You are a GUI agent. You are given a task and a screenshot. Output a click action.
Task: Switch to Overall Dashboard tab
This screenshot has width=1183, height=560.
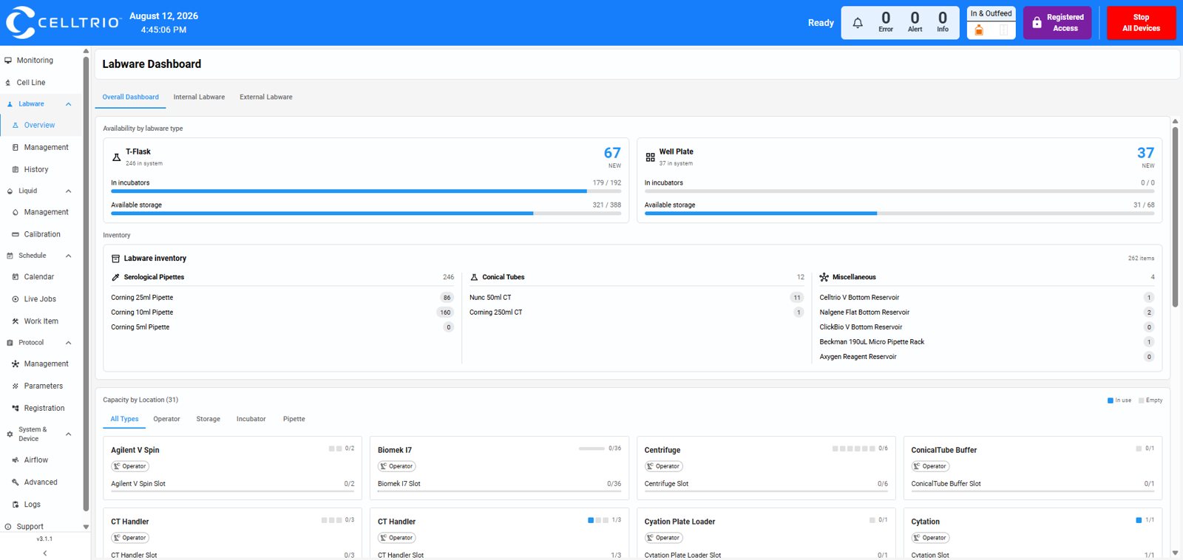[130, 97]
